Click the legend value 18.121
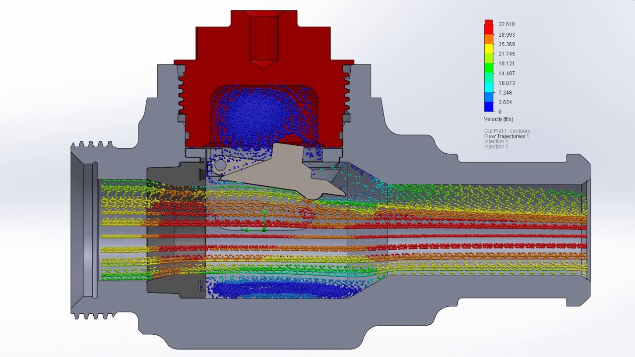Viewport: 635px width, 357px height. pos(507,63)
